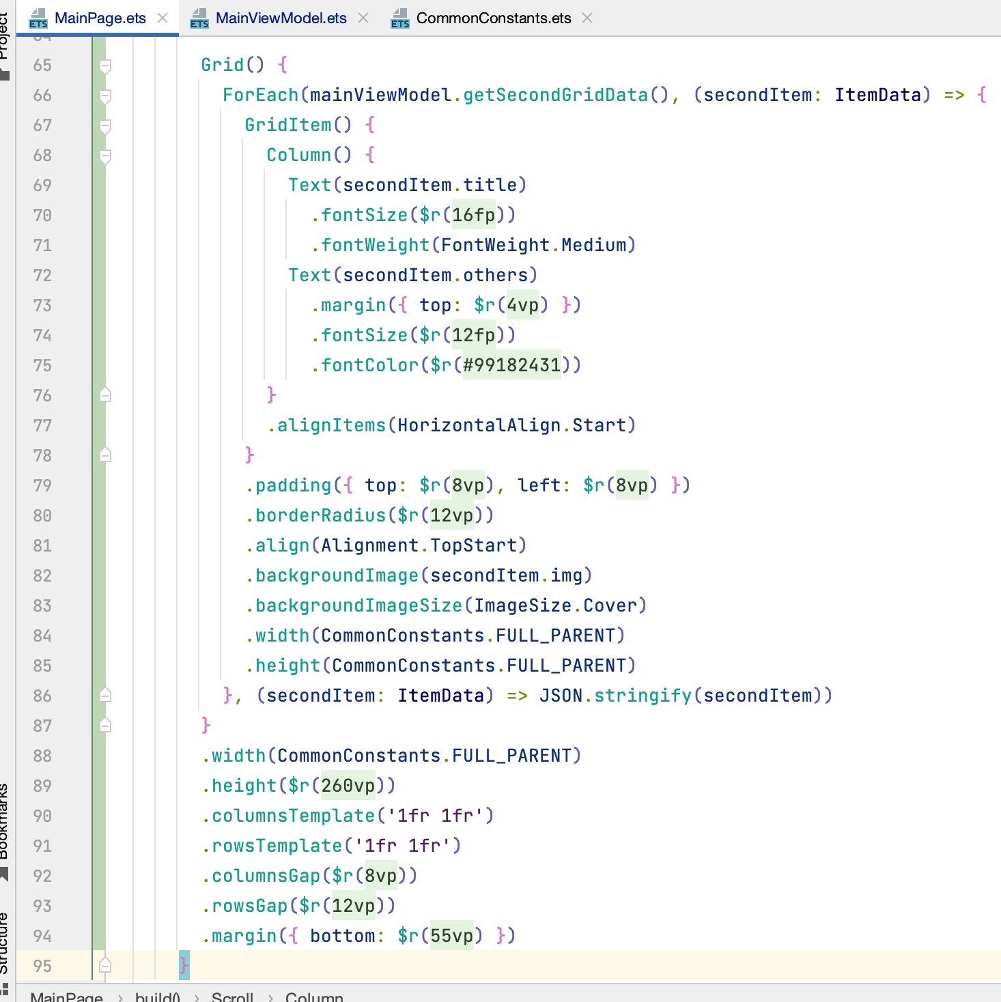
Task: Click the 16fp font size value
Action: click(x=474, y=215)
